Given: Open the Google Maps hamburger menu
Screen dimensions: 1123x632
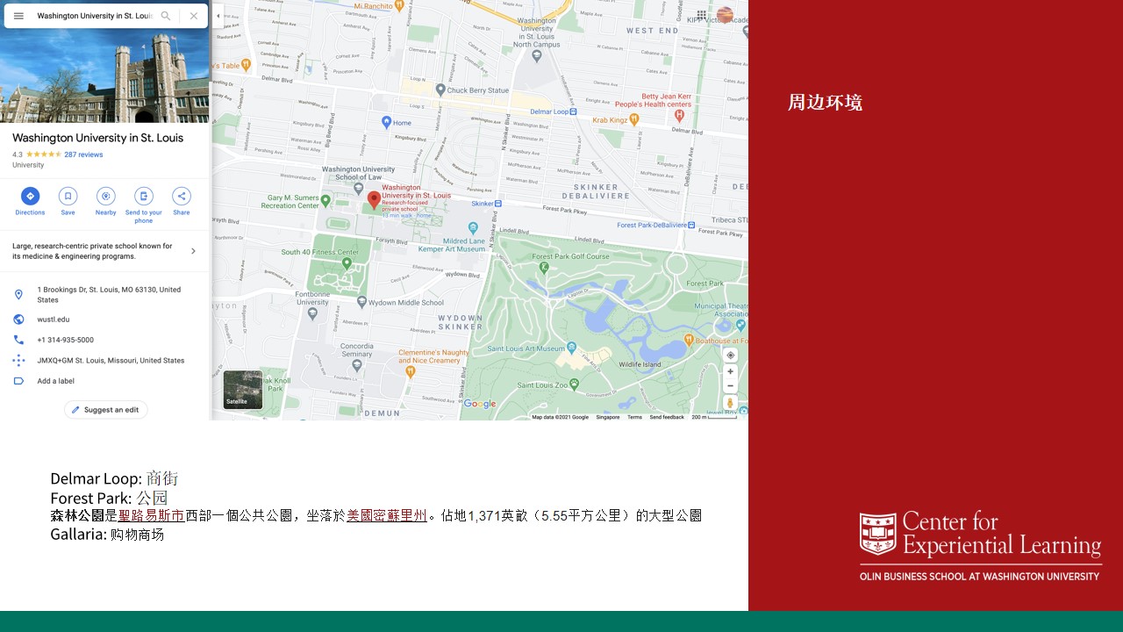Looking at the screenshot, I should (x=18, y=16).
